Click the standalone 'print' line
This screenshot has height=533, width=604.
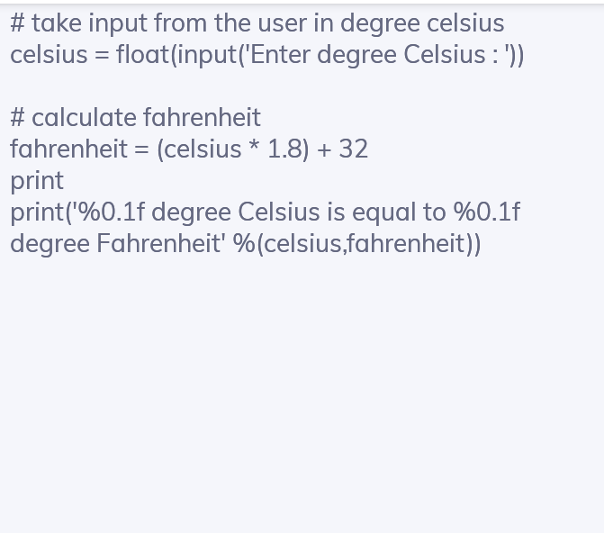tap(37, 180)
